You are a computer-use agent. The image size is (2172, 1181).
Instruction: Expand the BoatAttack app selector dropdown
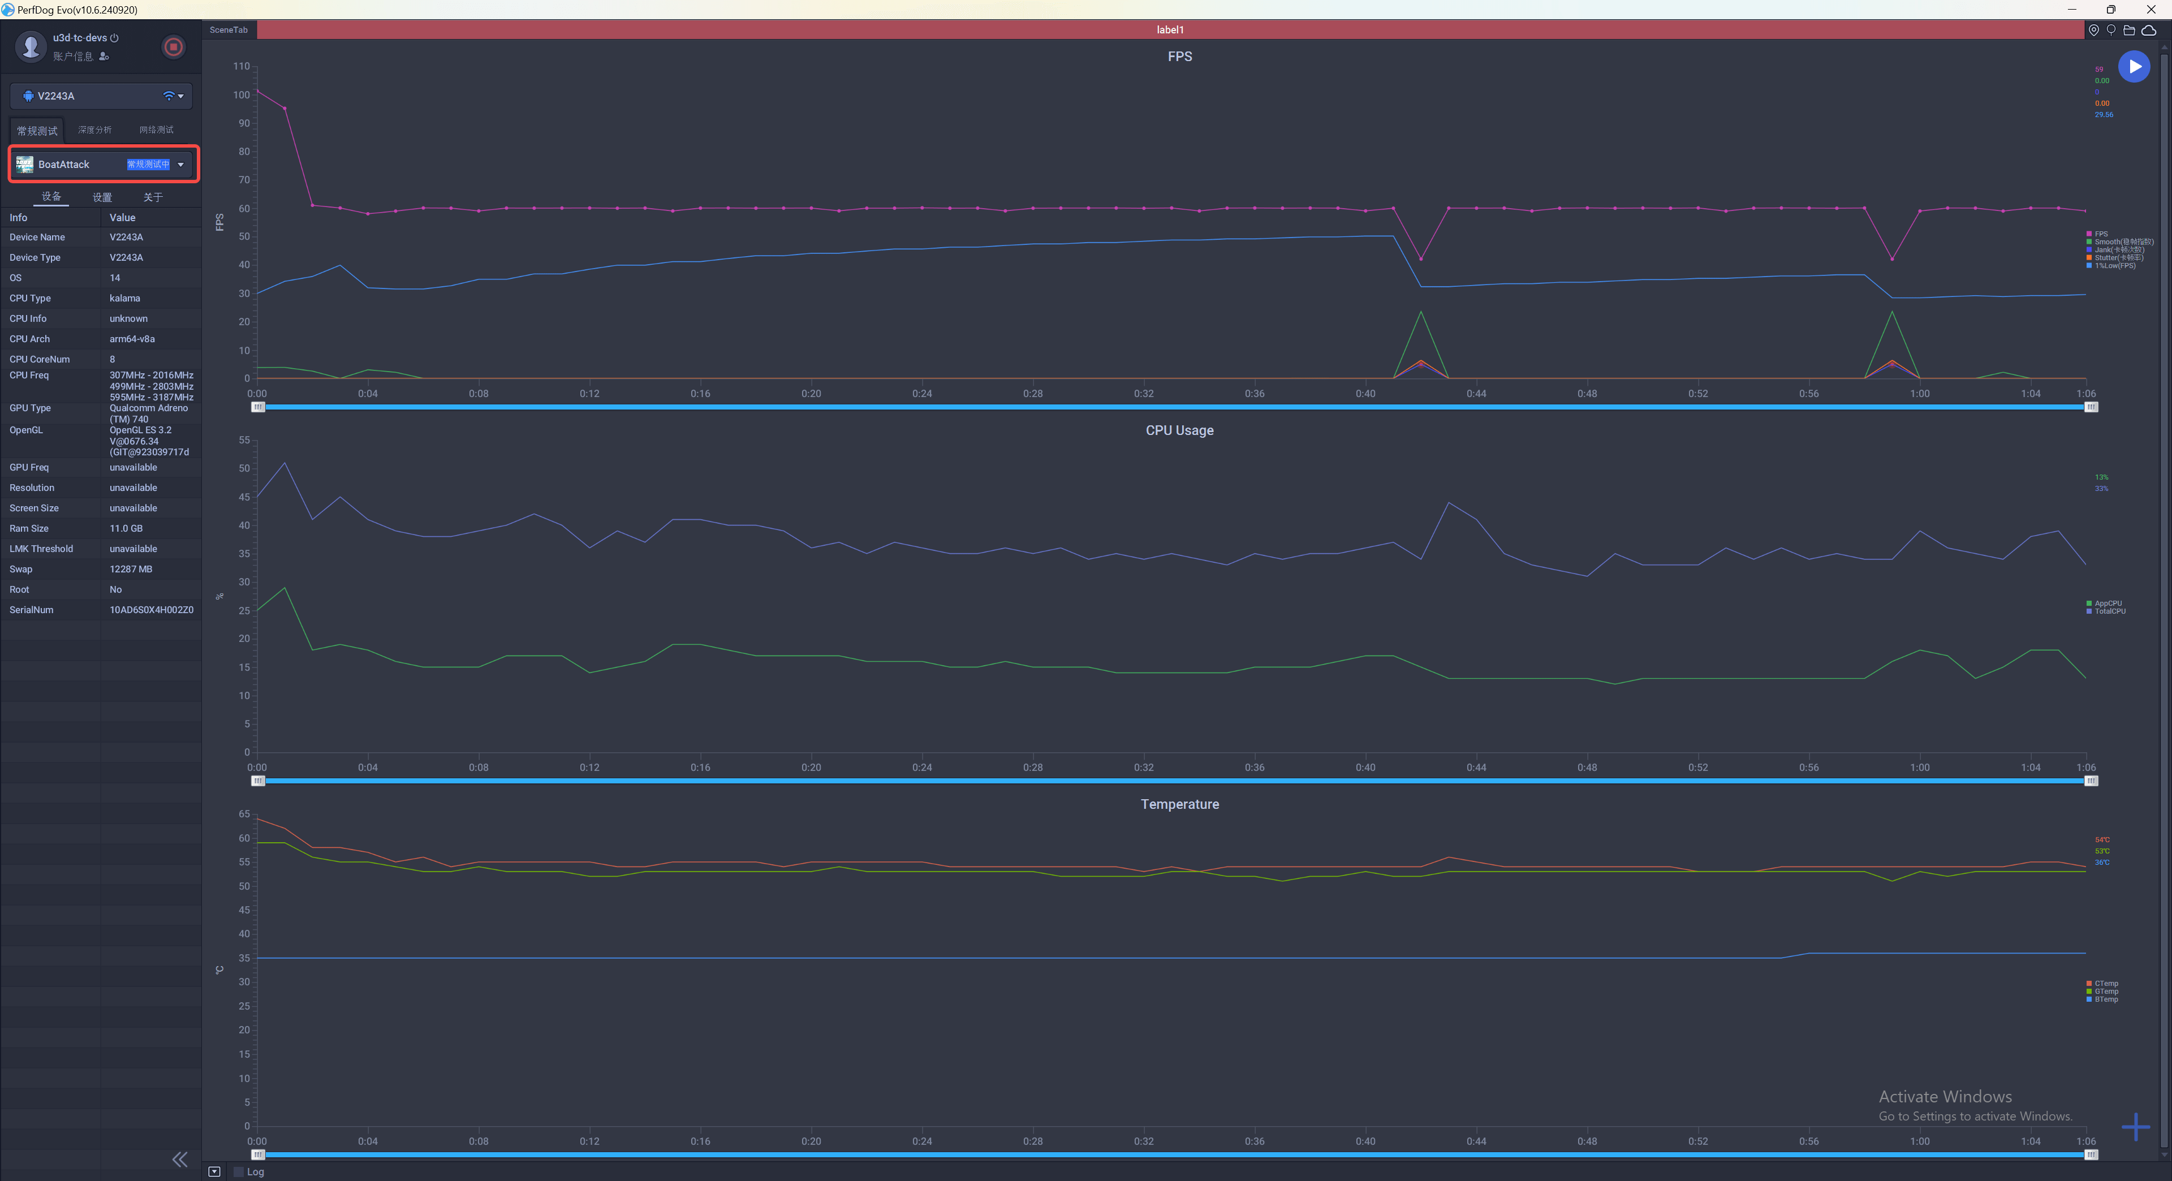point(180,165)
